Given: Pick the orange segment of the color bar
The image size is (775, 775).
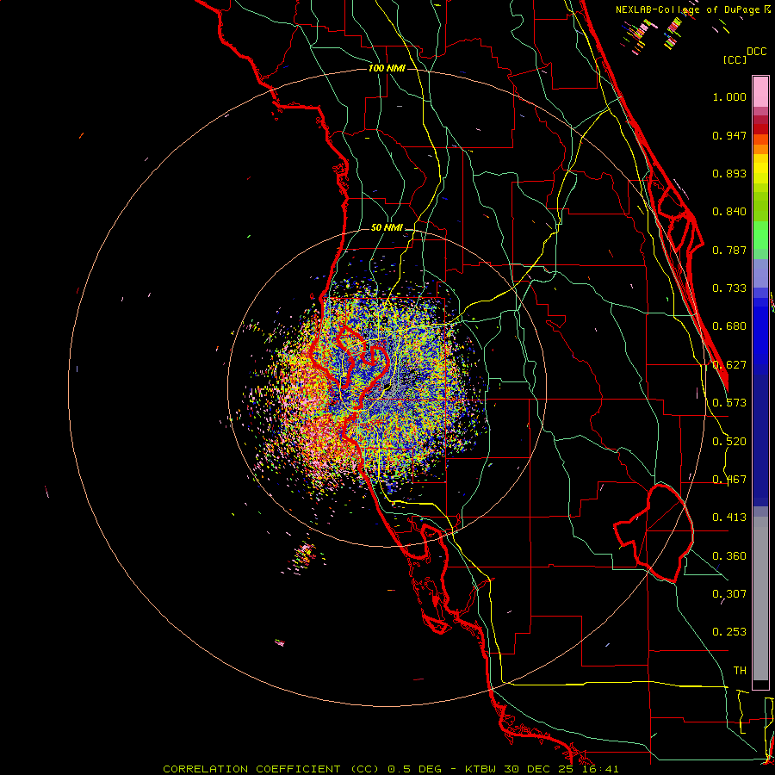Looking at the screenshot, I should click(760, 149).
